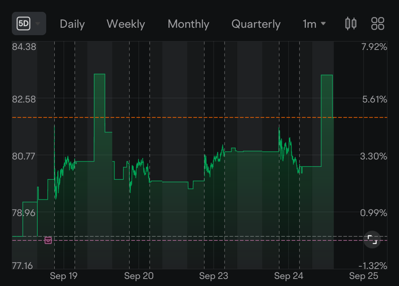Click the 3.30% percent axis label
The image size is (399, 286).
pyautogui.click(x=374, y=156)
